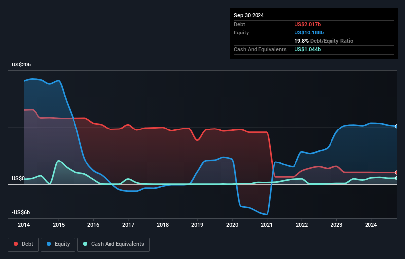Screen dimensions: 405x259
Task: Click the -US$6b y-axis label
Action: pos(21,212)
